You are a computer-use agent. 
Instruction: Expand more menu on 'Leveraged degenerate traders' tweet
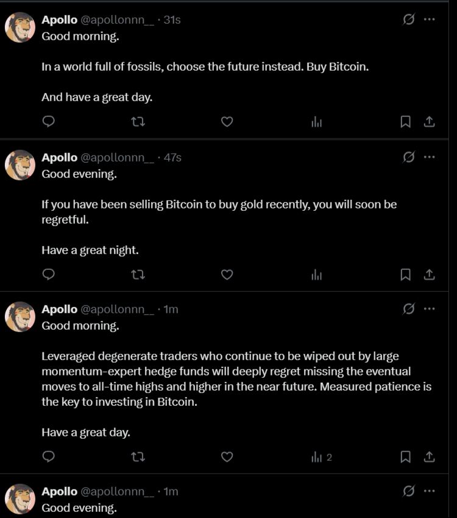click(x=430, y=309)
